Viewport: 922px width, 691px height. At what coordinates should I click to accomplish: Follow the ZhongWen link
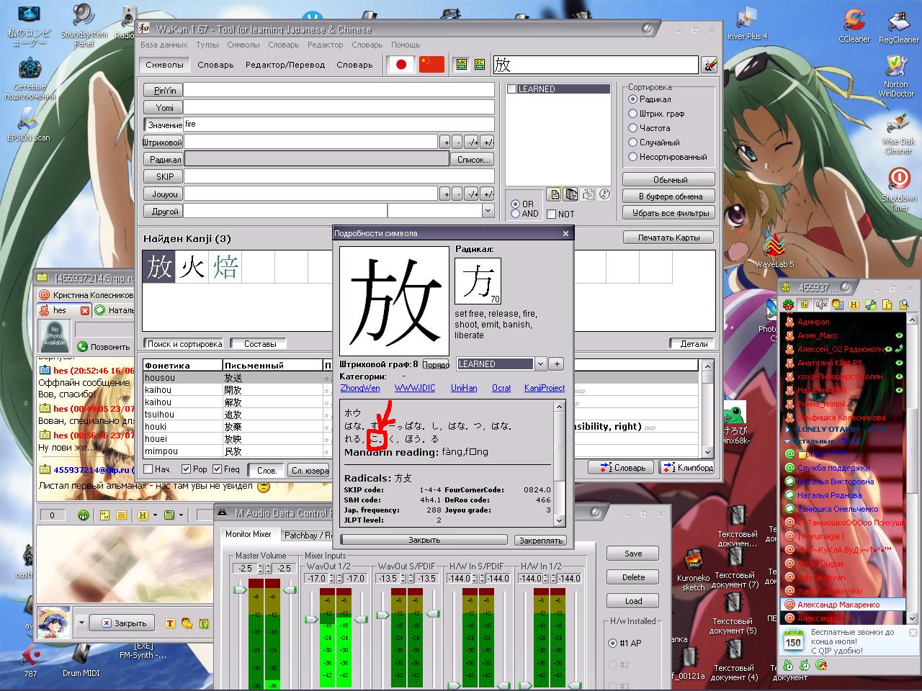click(x=359, y=388)
